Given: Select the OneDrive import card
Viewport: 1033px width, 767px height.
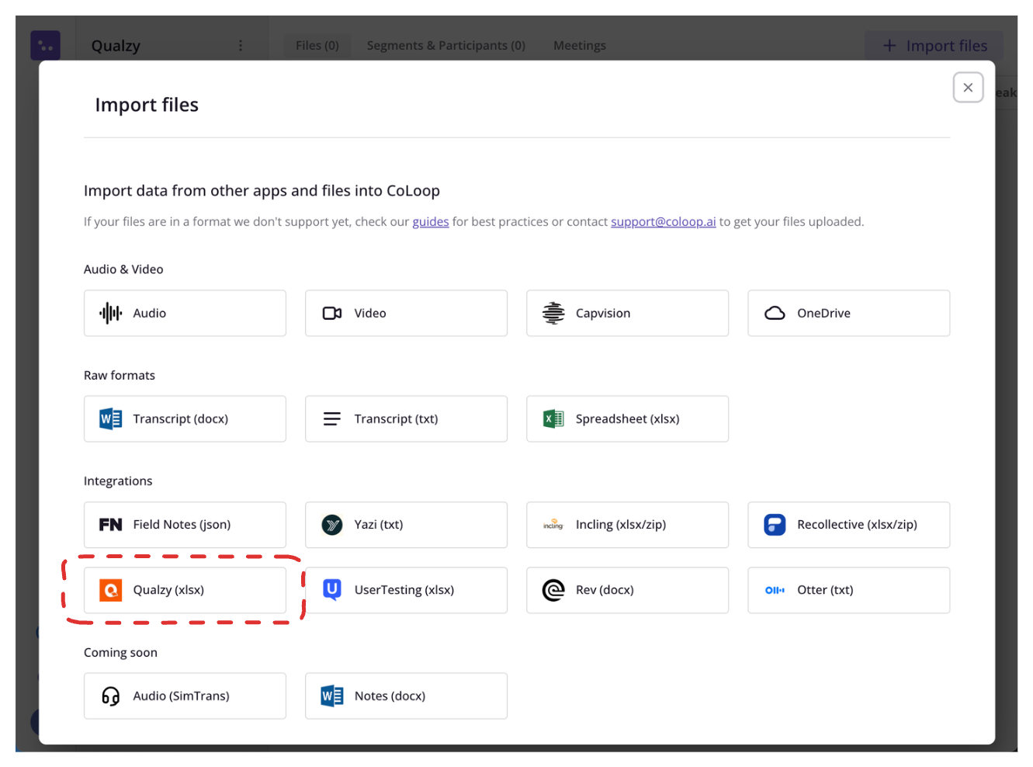Looking at the screenshot, I should pos(848,313).
